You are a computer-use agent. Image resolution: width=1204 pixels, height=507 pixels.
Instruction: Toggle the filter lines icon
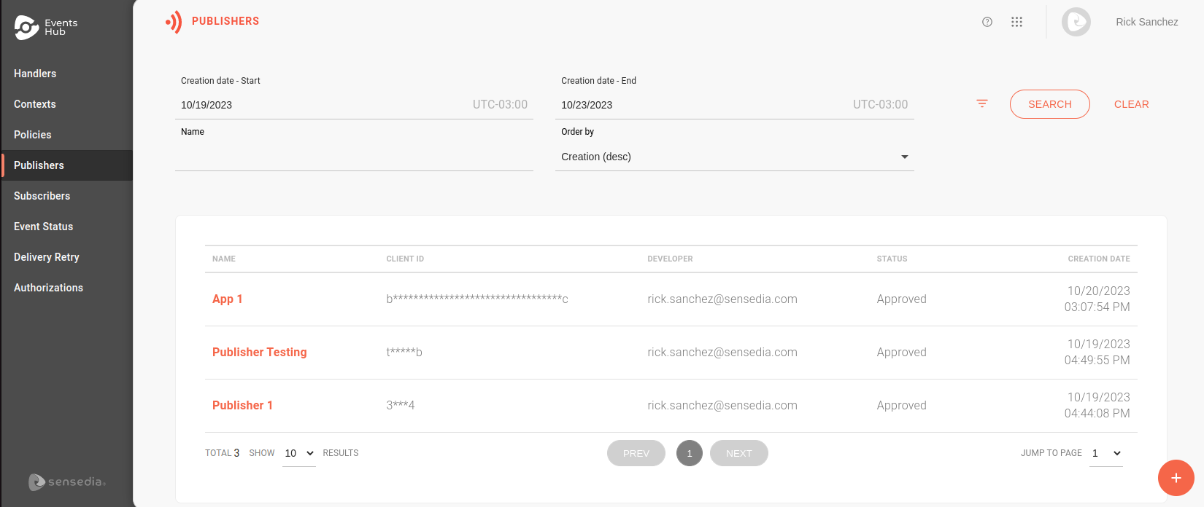click(x=982, y=104)
